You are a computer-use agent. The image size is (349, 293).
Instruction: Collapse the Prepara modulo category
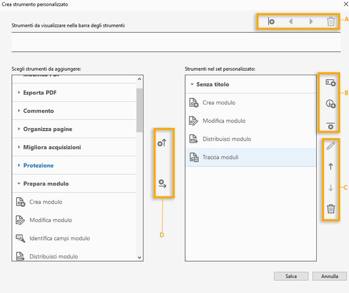46,184
